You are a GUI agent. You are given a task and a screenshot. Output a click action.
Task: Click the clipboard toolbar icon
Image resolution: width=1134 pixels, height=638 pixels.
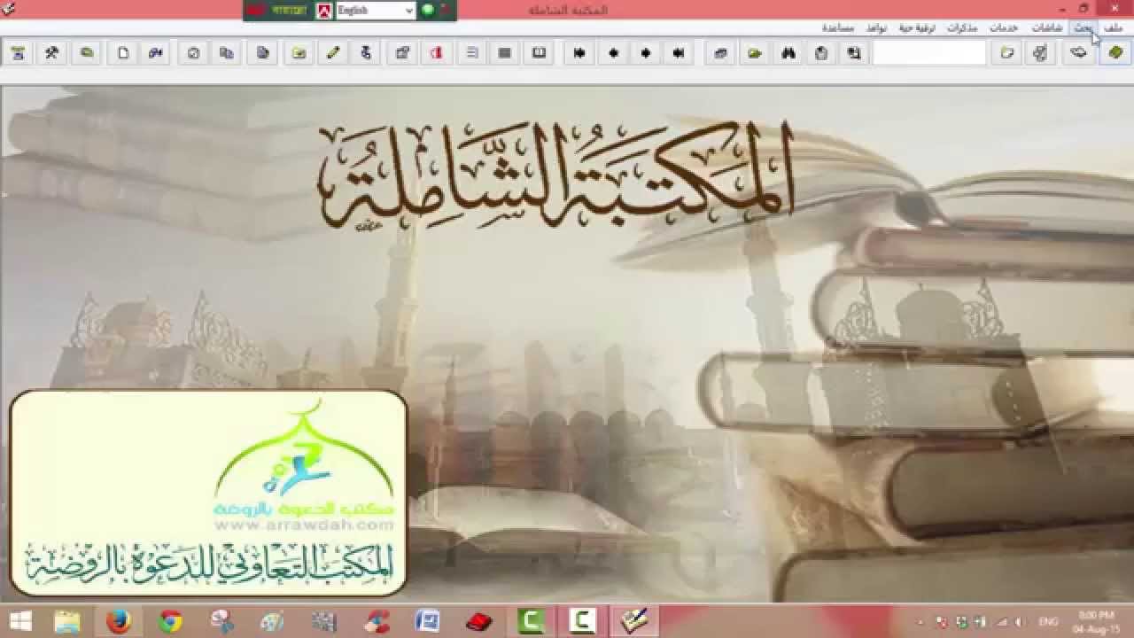point(821,53)
